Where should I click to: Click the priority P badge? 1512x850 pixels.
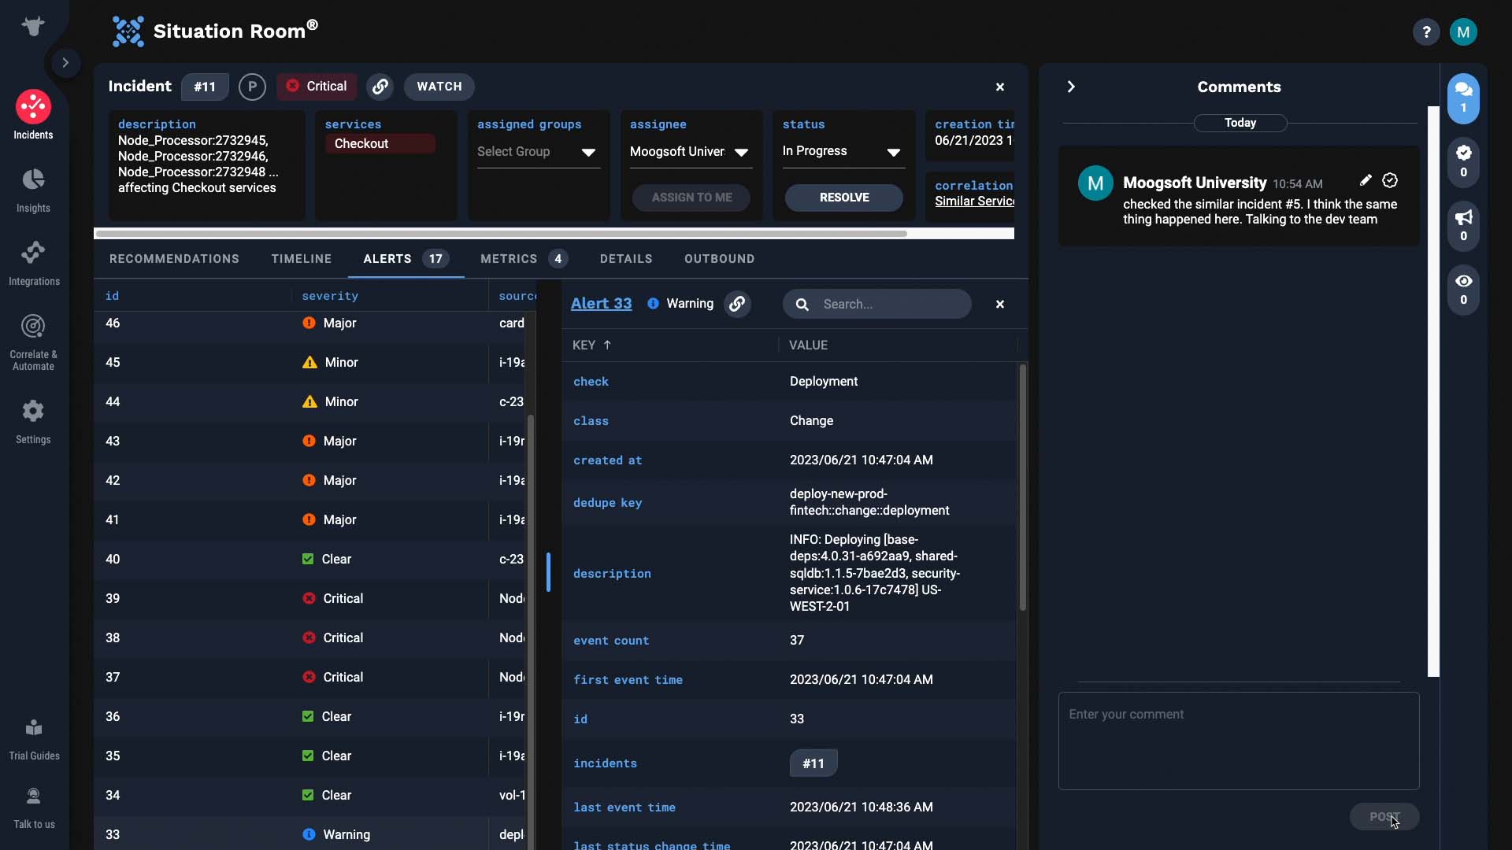pyautogui.click(x=252, y=87)
